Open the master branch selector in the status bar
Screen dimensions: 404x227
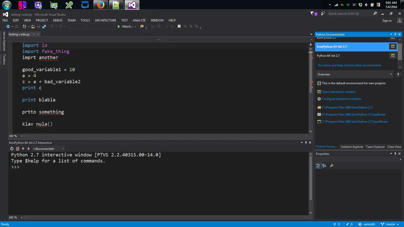pos(390,224)
